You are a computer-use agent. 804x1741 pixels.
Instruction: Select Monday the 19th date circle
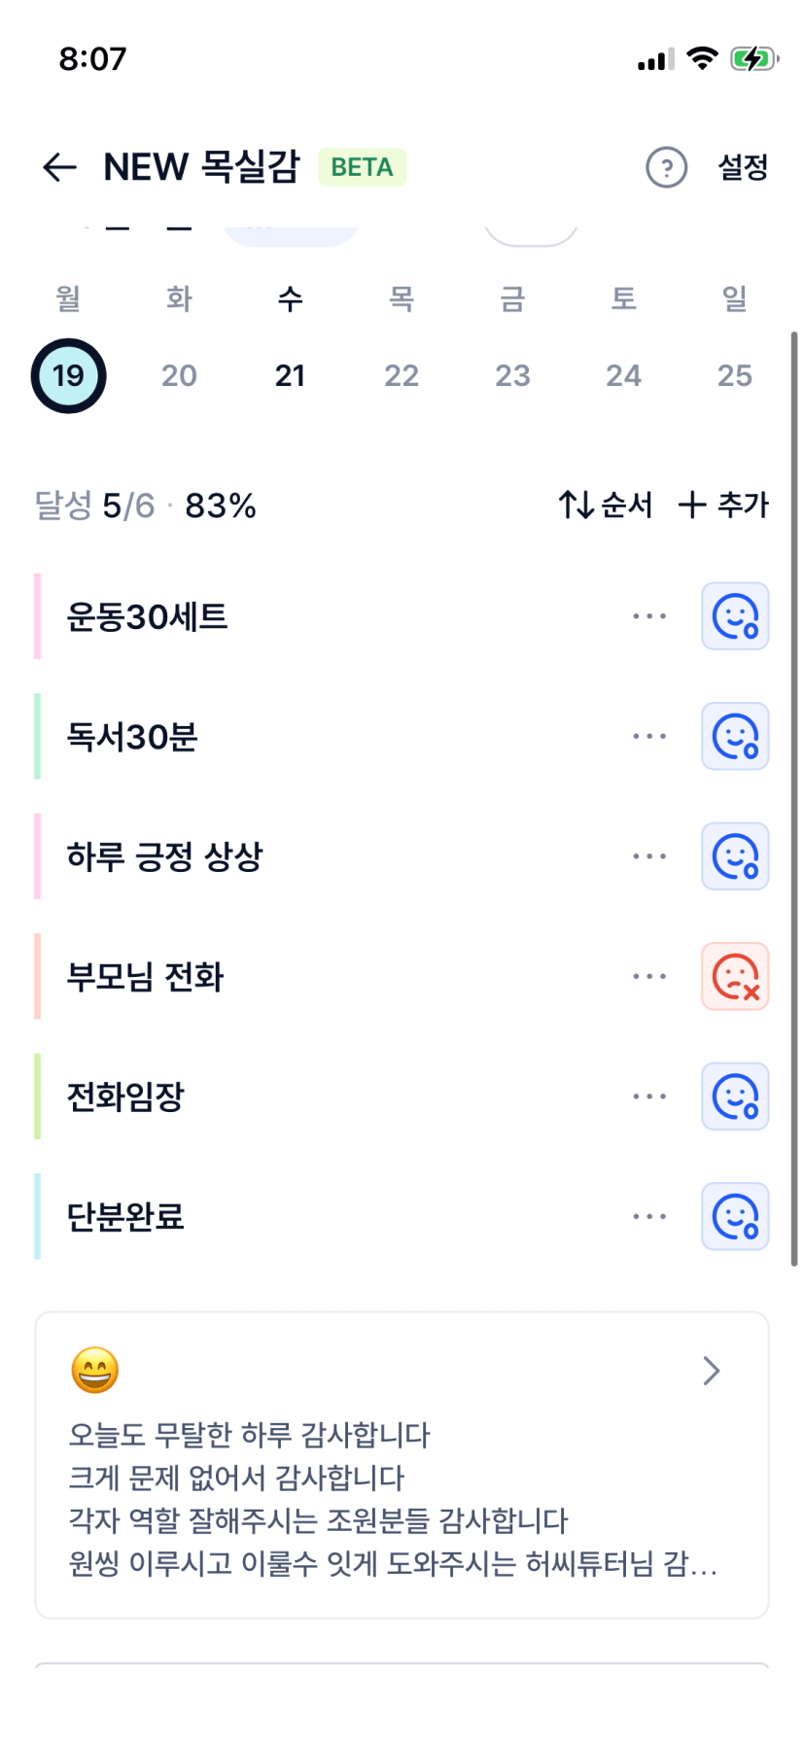(x=68, y=375)
